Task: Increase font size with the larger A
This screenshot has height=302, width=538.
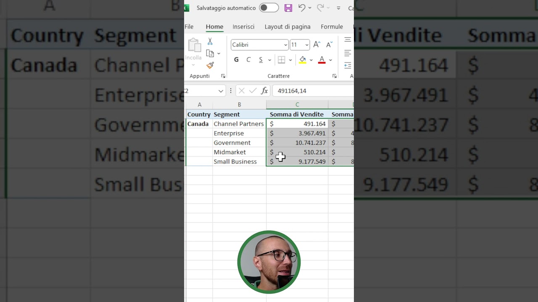Action: (317, 44)
